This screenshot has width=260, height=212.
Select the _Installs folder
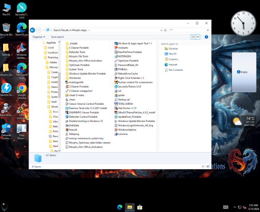(72, 43)
